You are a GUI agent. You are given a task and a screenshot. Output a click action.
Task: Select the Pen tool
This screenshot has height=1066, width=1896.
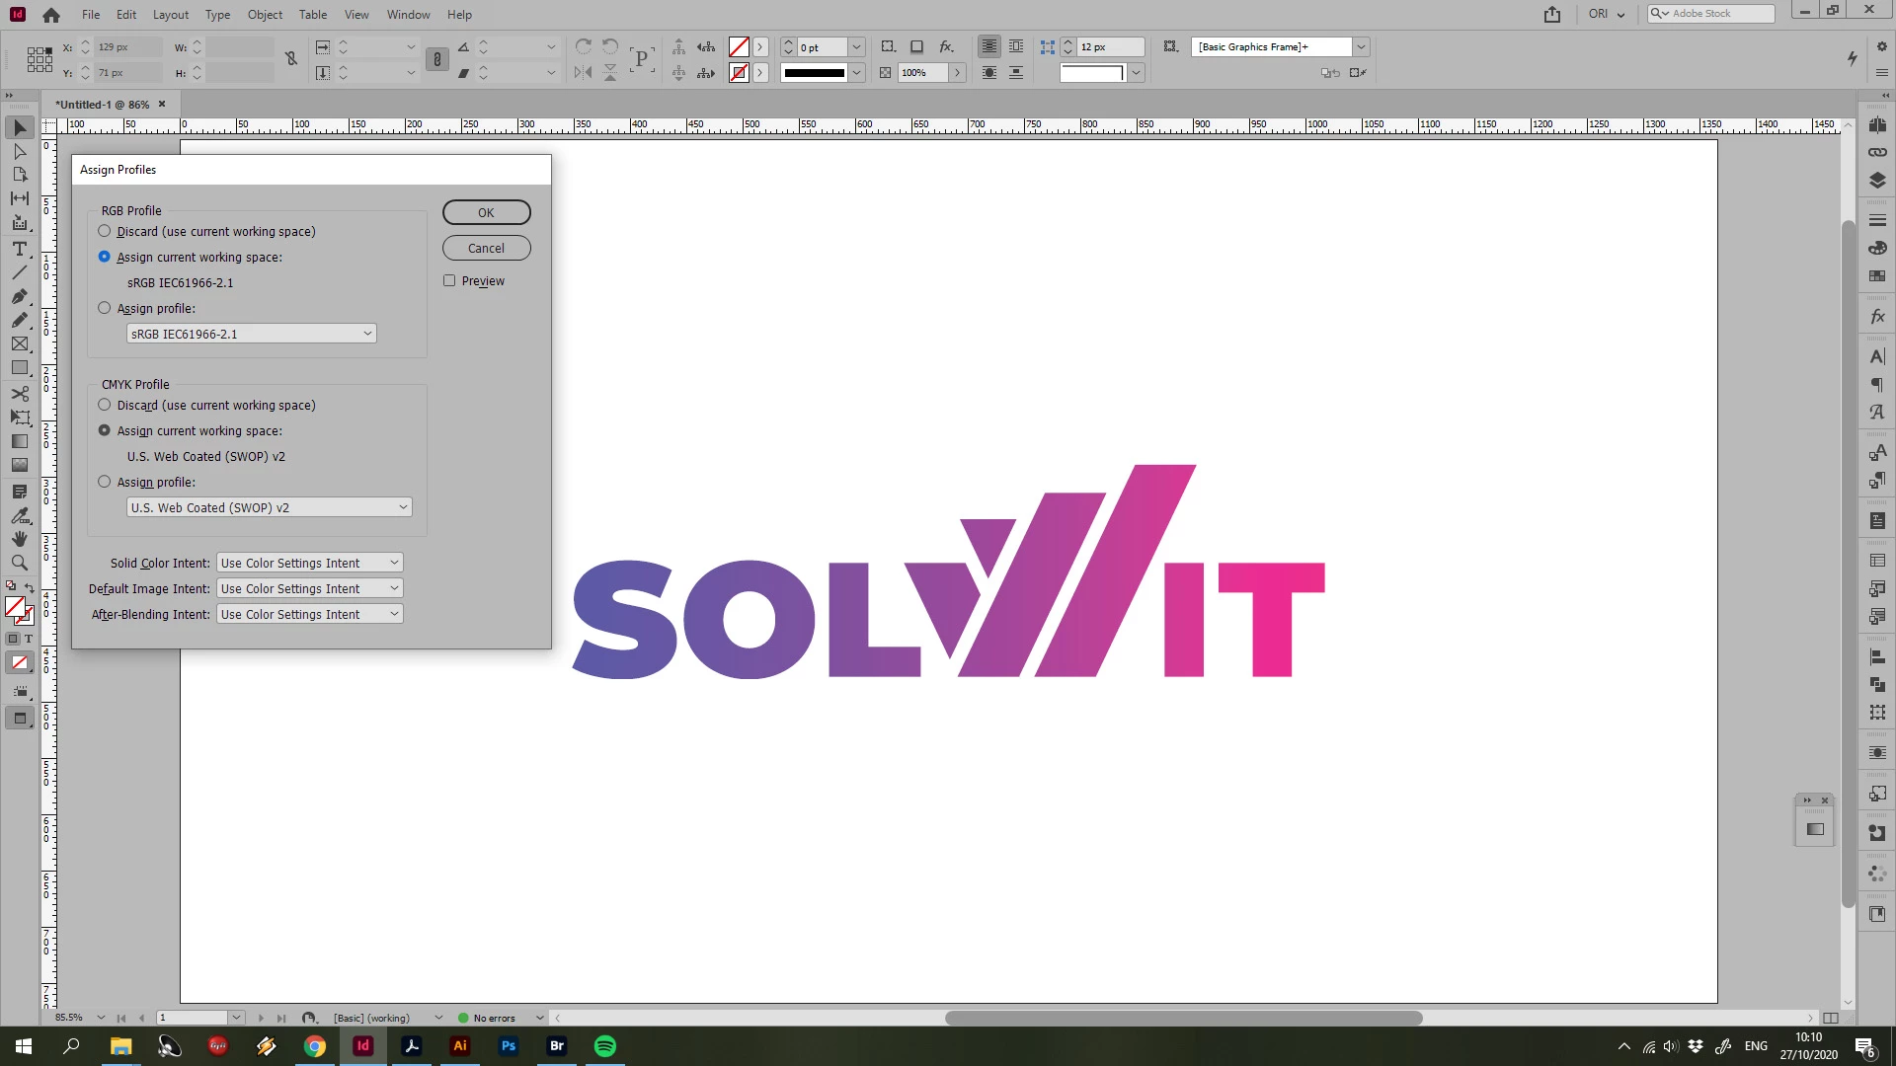point(19,296)
